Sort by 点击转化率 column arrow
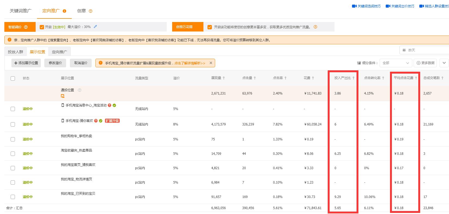 click(383, 78)
